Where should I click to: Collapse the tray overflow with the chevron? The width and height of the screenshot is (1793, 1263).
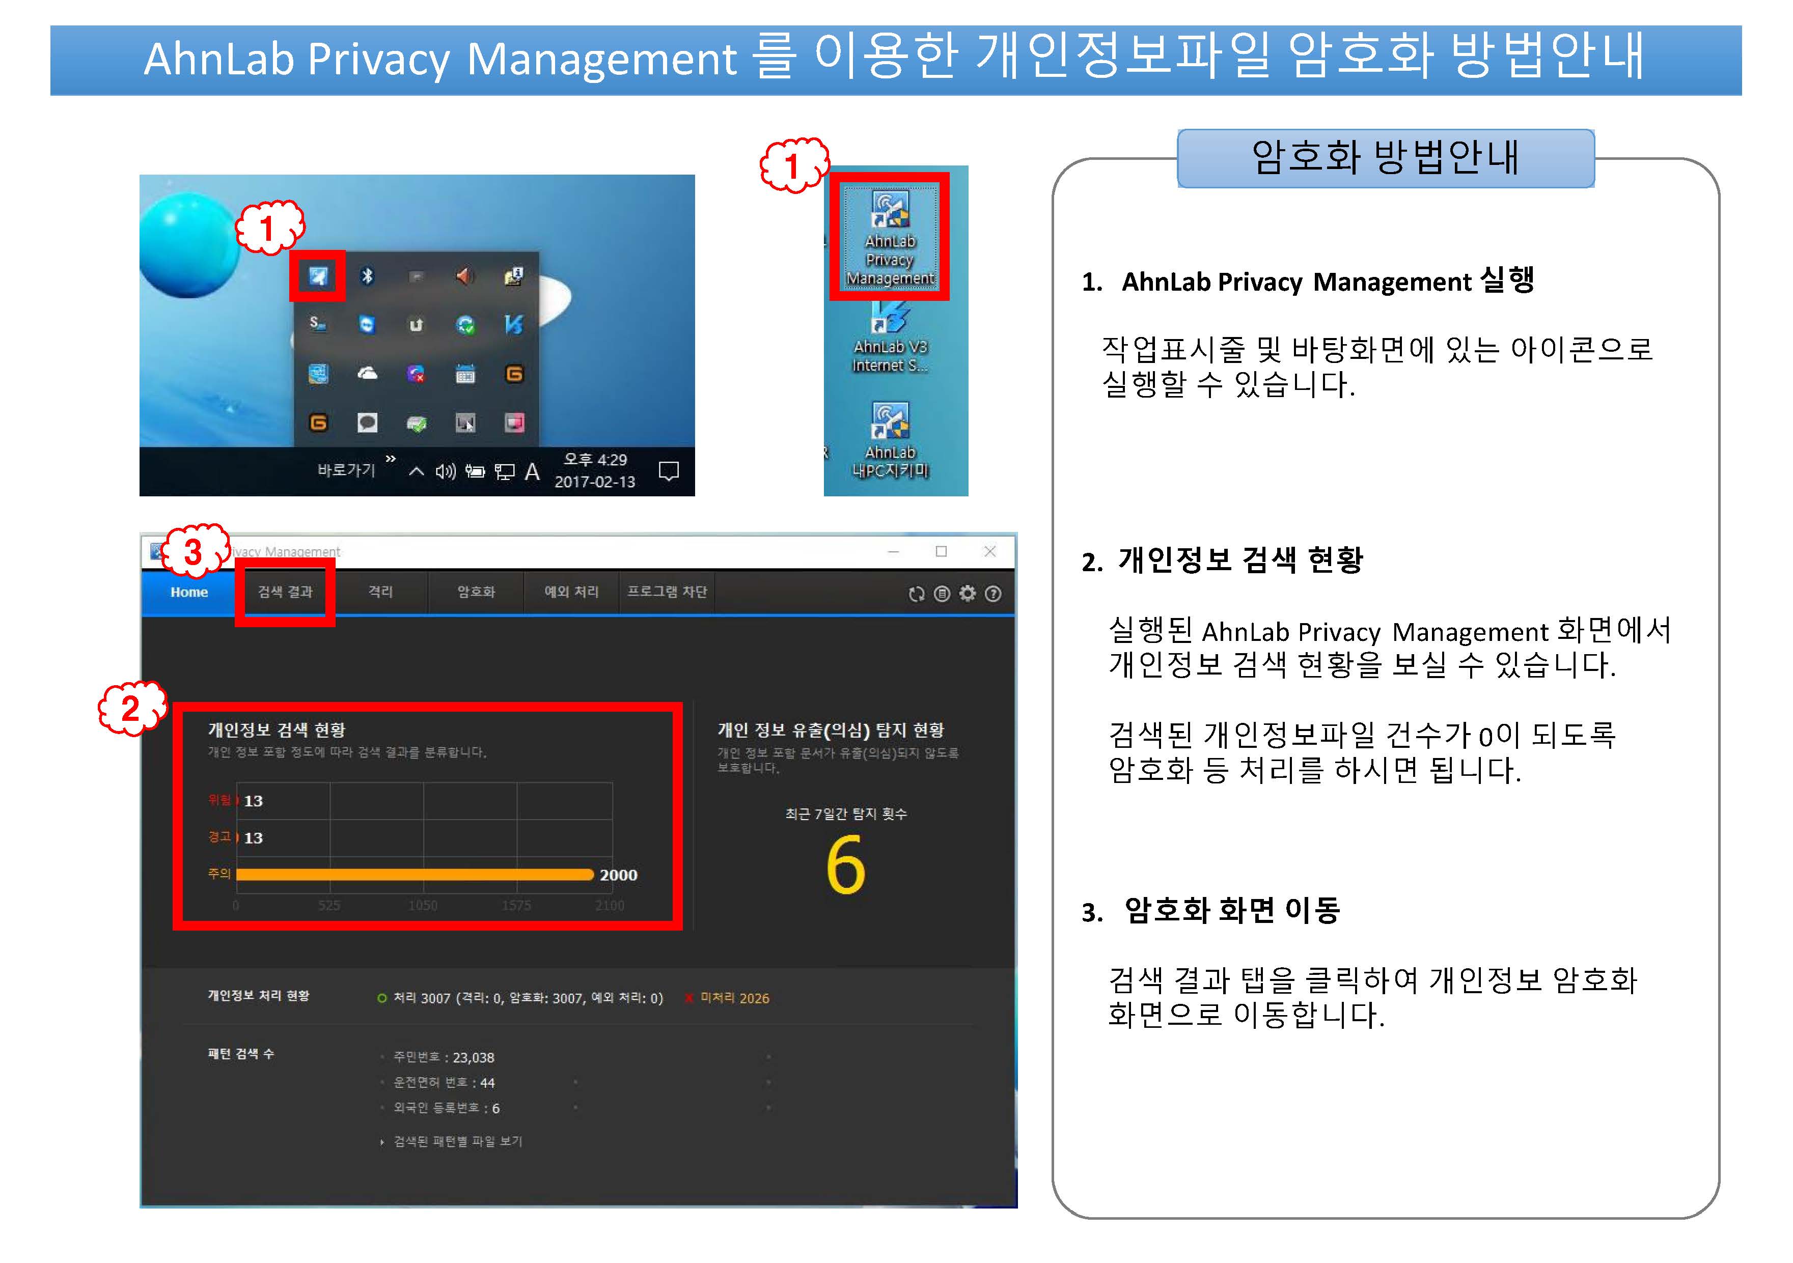[417, 471]
